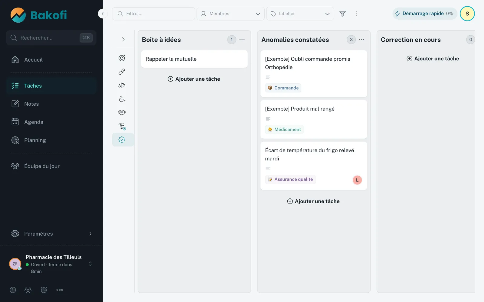Open the Notes section
The height and width of the screenshot is (302, 484).
click(x=51, y=104)
